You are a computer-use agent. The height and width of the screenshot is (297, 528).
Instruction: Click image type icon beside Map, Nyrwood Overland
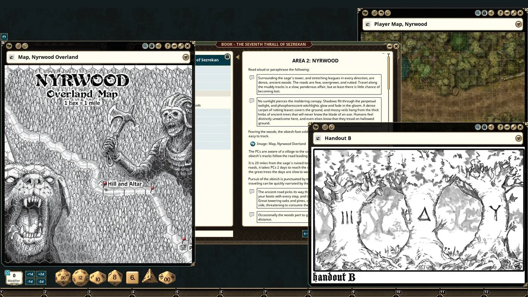pos(12,57)
